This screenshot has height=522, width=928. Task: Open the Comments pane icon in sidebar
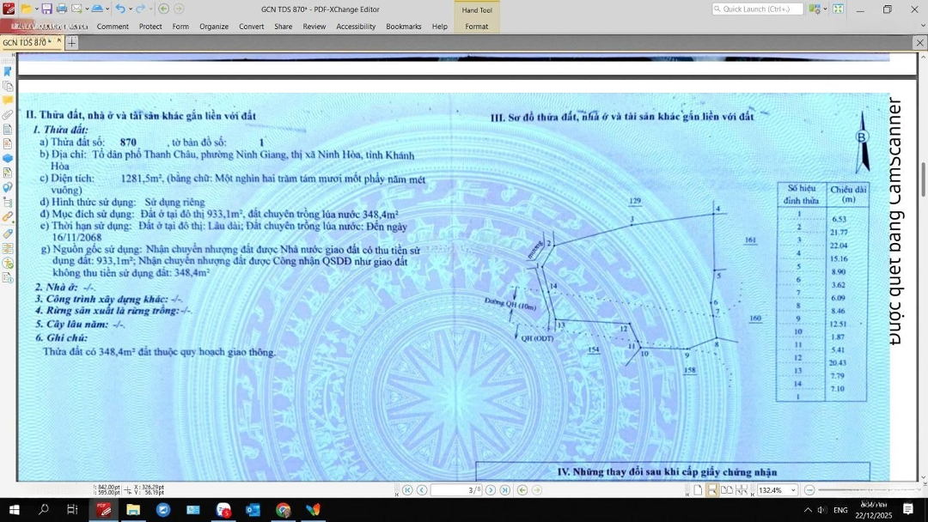[x=8, y=100]
